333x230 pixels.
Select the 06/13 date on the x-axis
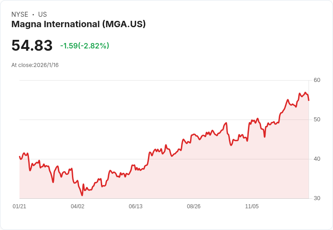pyautogui.click(x=135, y=206)
